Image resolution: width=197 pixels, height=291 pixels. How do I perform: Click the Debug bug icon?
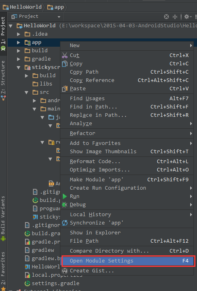pos(65,205)
